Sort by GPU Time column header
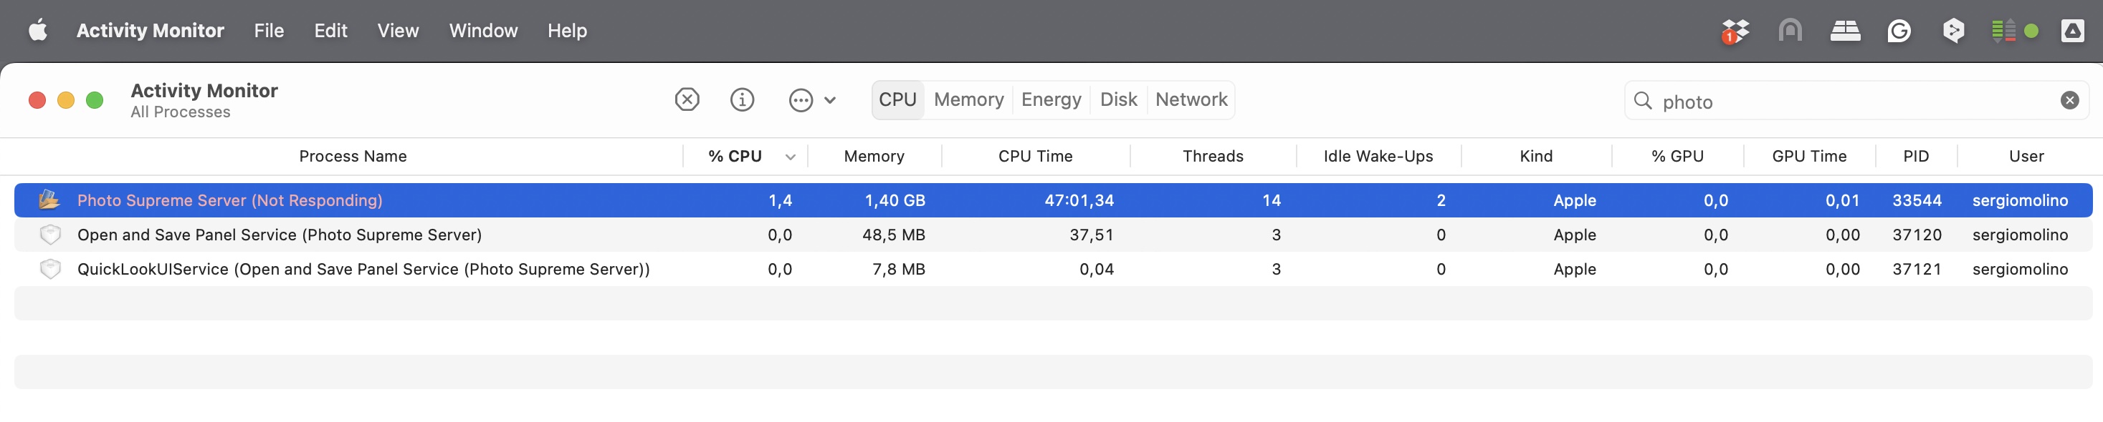Viewport: 2103px width, 422px height. tap(1809, 157)
